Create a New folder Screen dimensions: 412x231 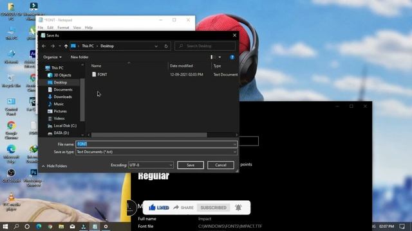[x=79, y=57]
